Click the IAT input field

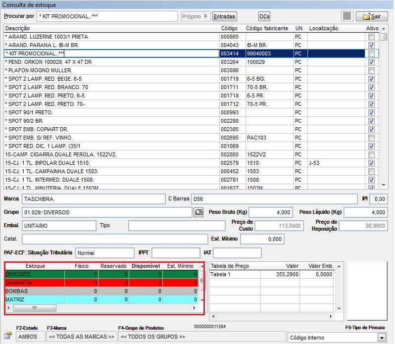pyautogui.click(x=237, y=253)
